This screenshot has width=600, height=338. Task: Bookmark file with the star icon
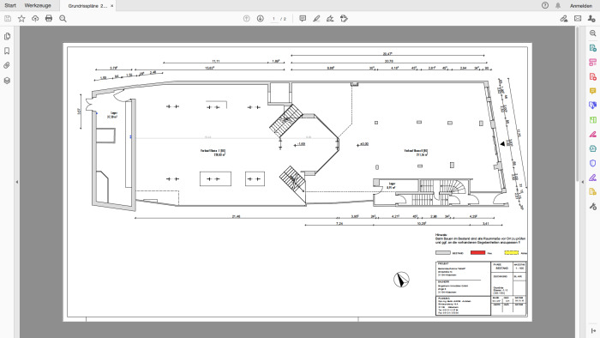[21, 18]
